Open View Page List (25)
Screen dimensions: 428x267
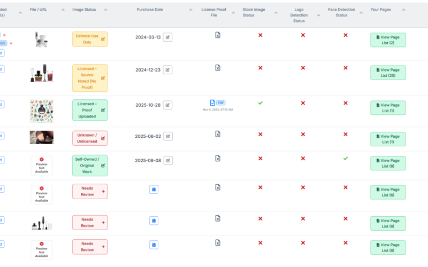pyautogui.click(x=388, y=73)
